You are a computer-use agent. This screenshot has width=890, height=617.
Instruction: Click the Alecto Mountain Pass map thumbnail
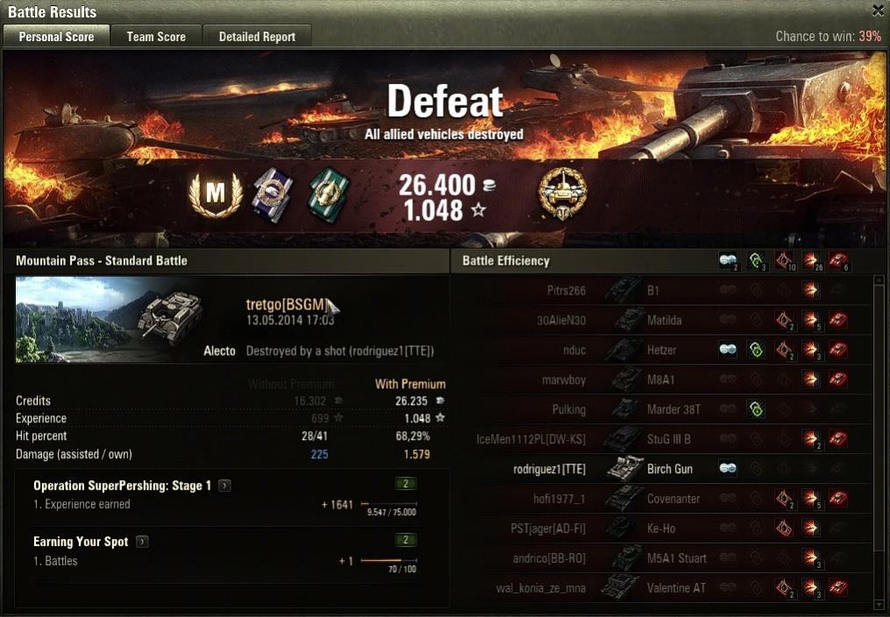(109, 319)
